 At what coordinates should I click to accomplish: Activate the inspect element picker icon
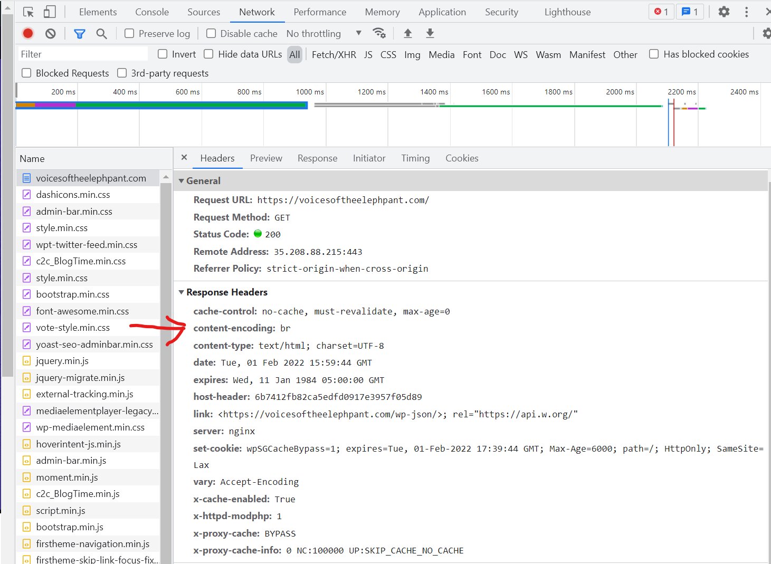[x=28, y=12]
